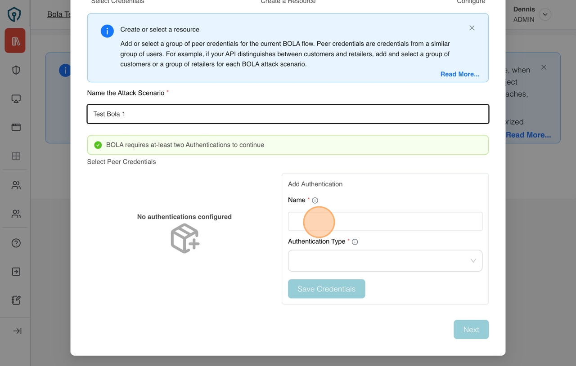Click the Next button

[471, 330]
